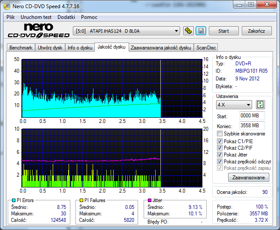Click the lower PI Failures chart

[112, 158]
